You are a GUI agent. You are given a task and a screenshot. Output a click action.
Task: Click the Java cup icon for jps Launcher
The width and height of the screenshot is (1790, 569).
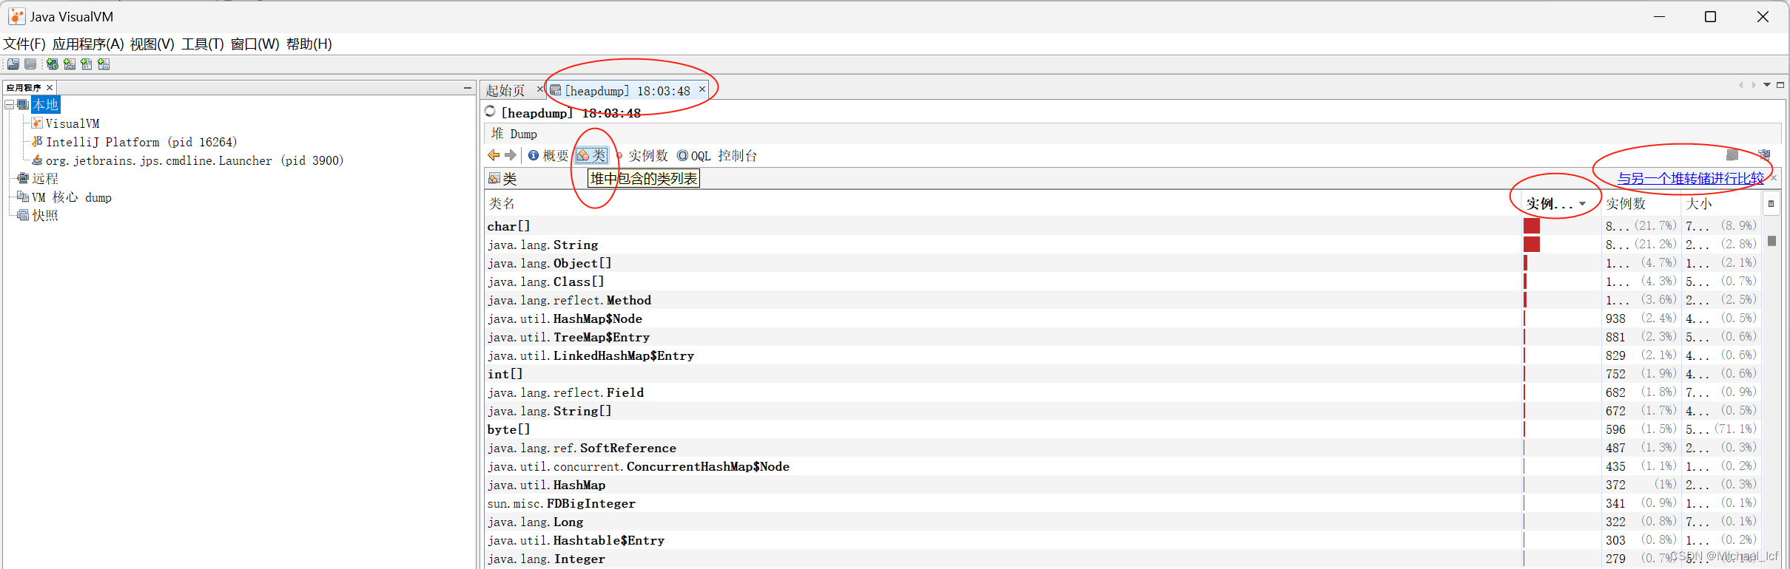[x=37, y=160]
